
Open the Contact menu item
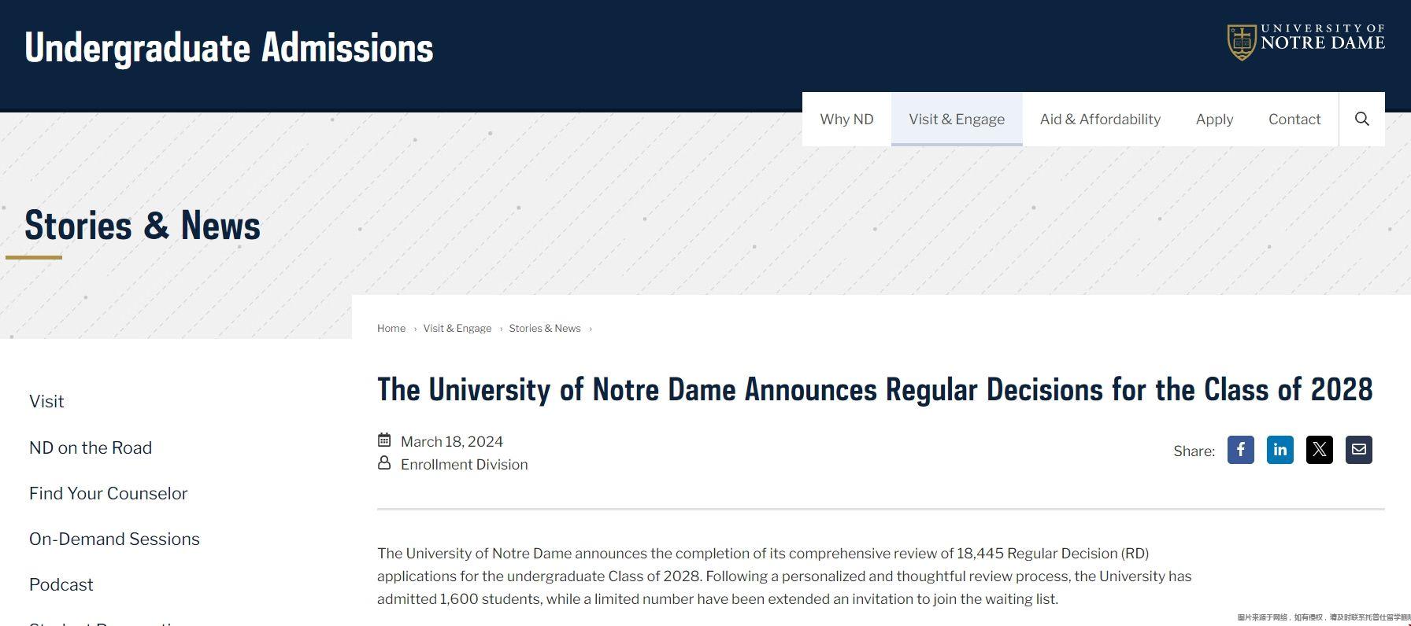coord(1294,119)
